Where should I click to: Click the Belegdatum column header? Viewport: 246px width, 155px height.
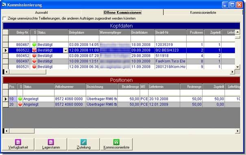tap(84, 33)
